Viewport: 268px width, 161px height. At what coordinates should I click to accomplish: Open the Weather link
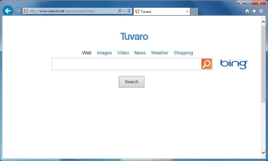160,53
